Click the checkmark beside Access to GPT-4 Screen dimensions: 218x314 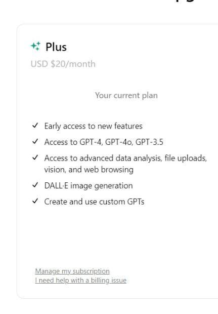tap(35, 142)
